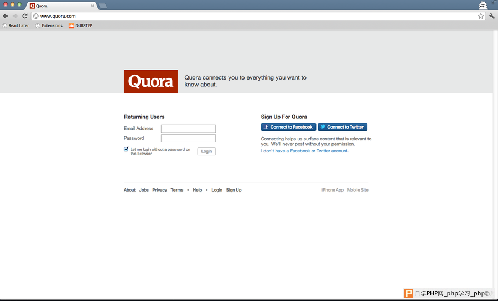
Task: Click Connect to Facebook
Action: point(288,127)
